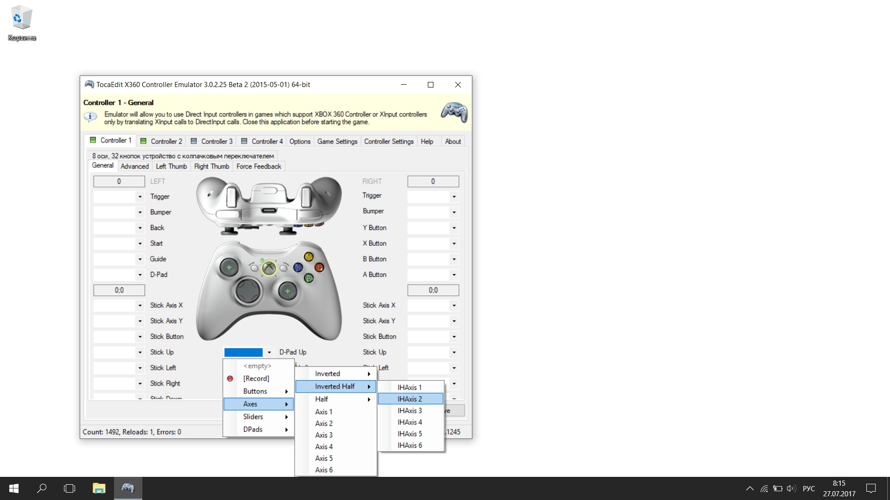Open Windows Start menu
Screen dimensions: 890x500
(14, 488)
